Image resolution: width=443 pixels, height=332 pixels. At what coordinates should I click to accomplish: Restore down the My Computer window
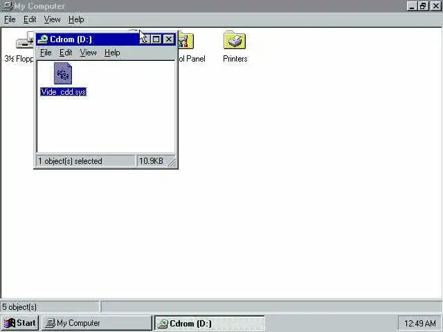(423, 6)
